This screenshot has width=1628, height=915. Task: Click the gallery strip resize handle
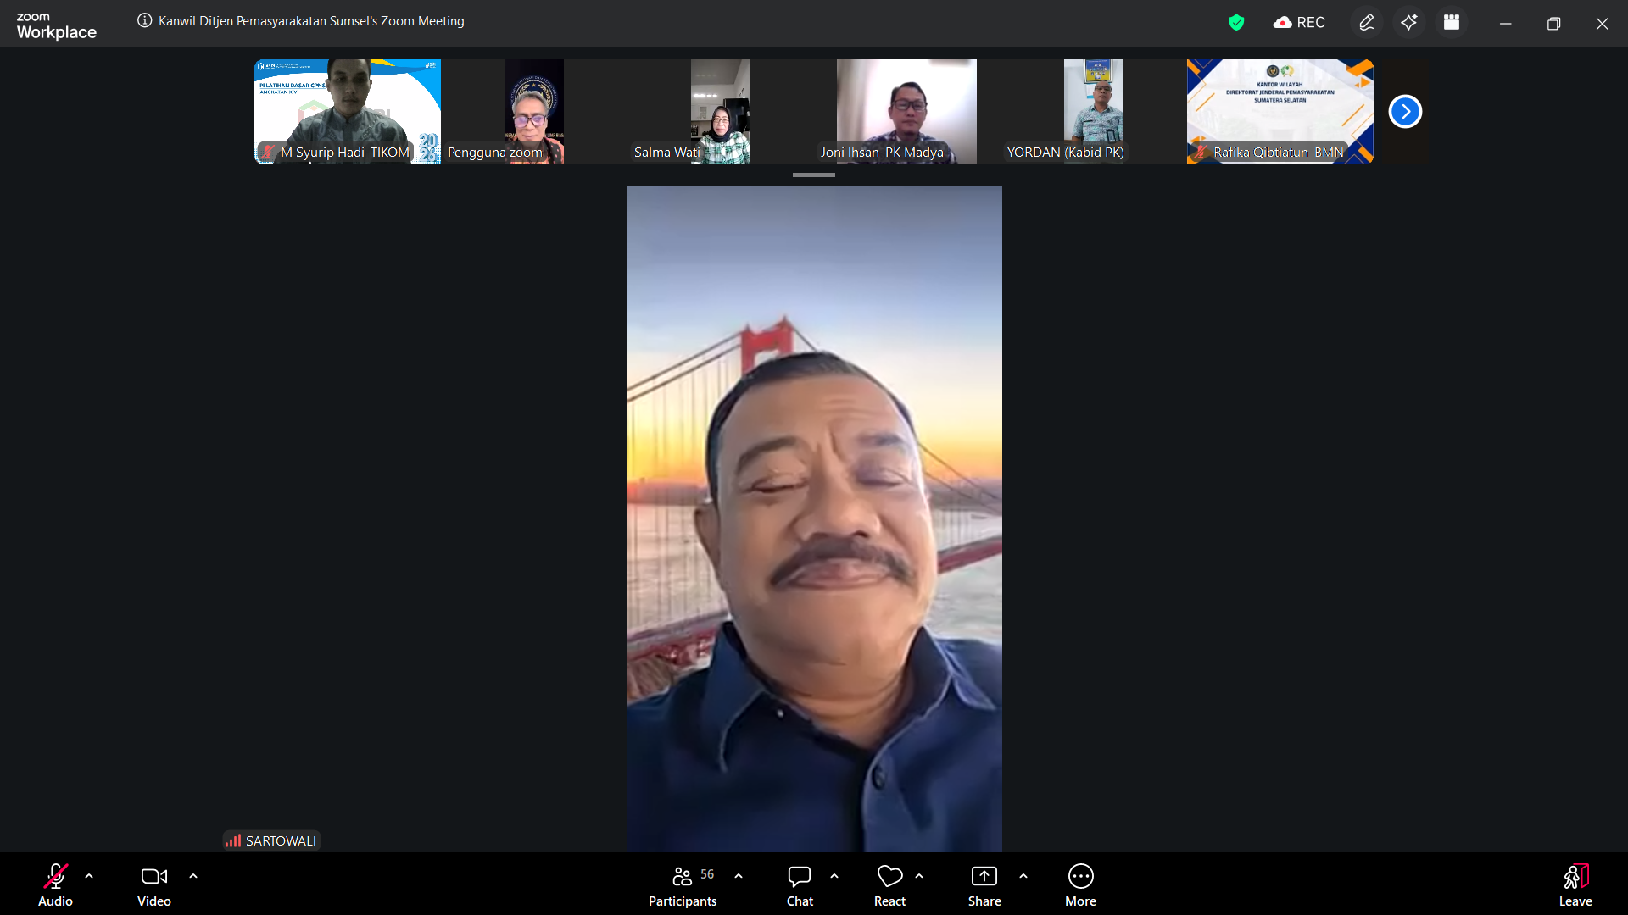pos(814,175)
